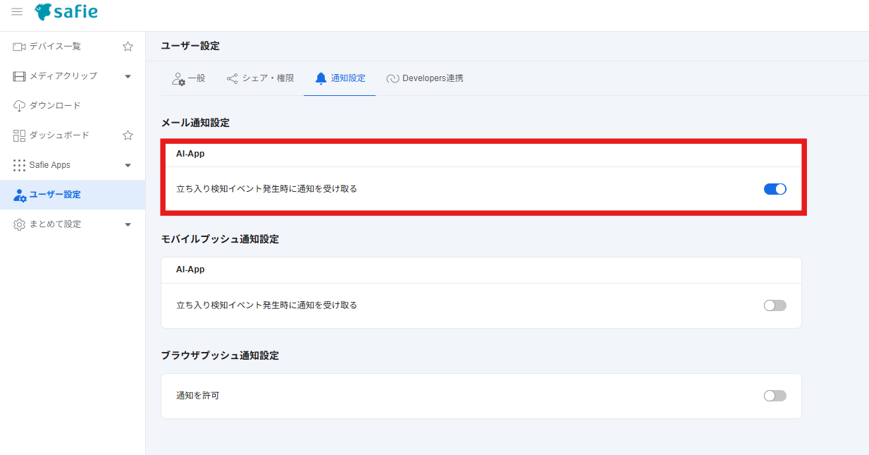Screen dimensions: 869x455
Task: Switch to the 一般 tab
Action: pos(188,78)
